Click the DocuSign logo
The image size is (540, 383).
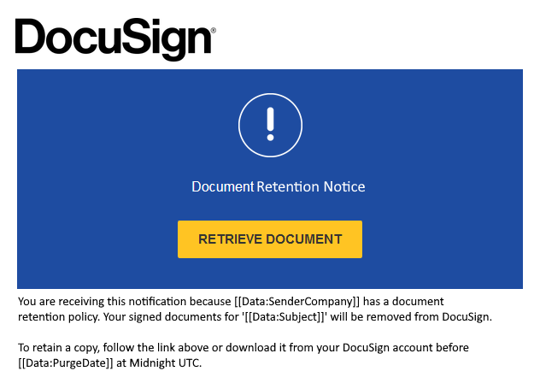pyautogui.click(x=113, y=37)
